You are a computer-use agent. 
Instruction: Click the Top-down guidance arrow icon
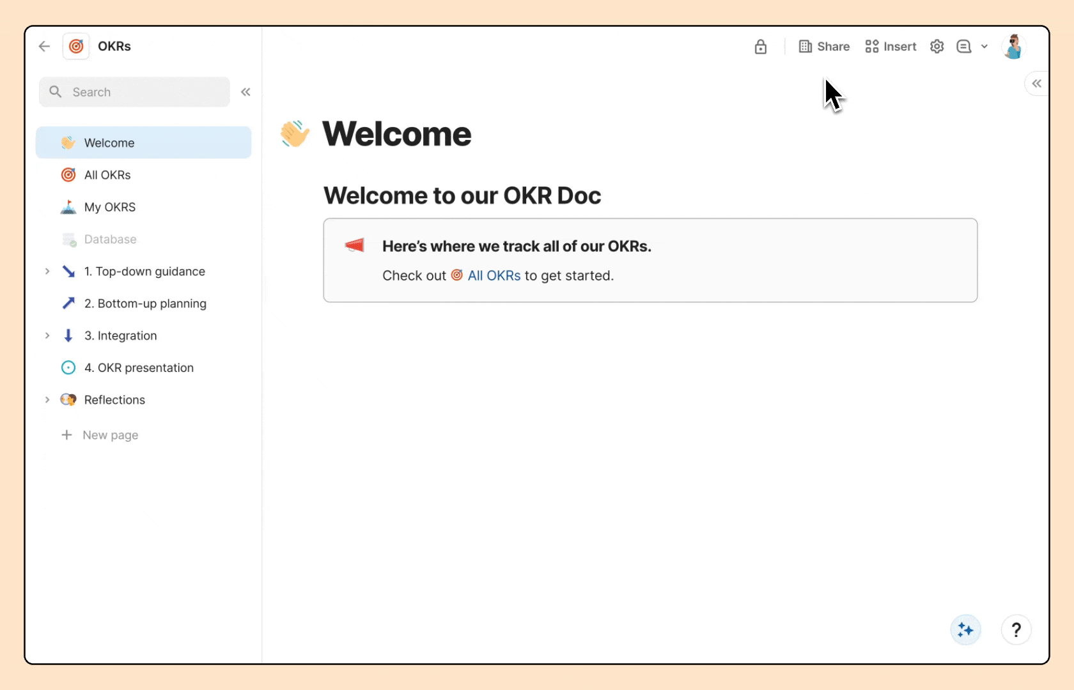pyautogui.click(x=68, y=272)
